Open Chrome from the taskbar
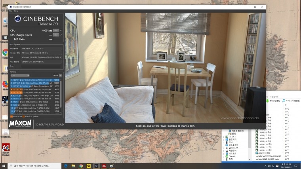The width and height of the screenshot is (301, 169). (81, 166)
